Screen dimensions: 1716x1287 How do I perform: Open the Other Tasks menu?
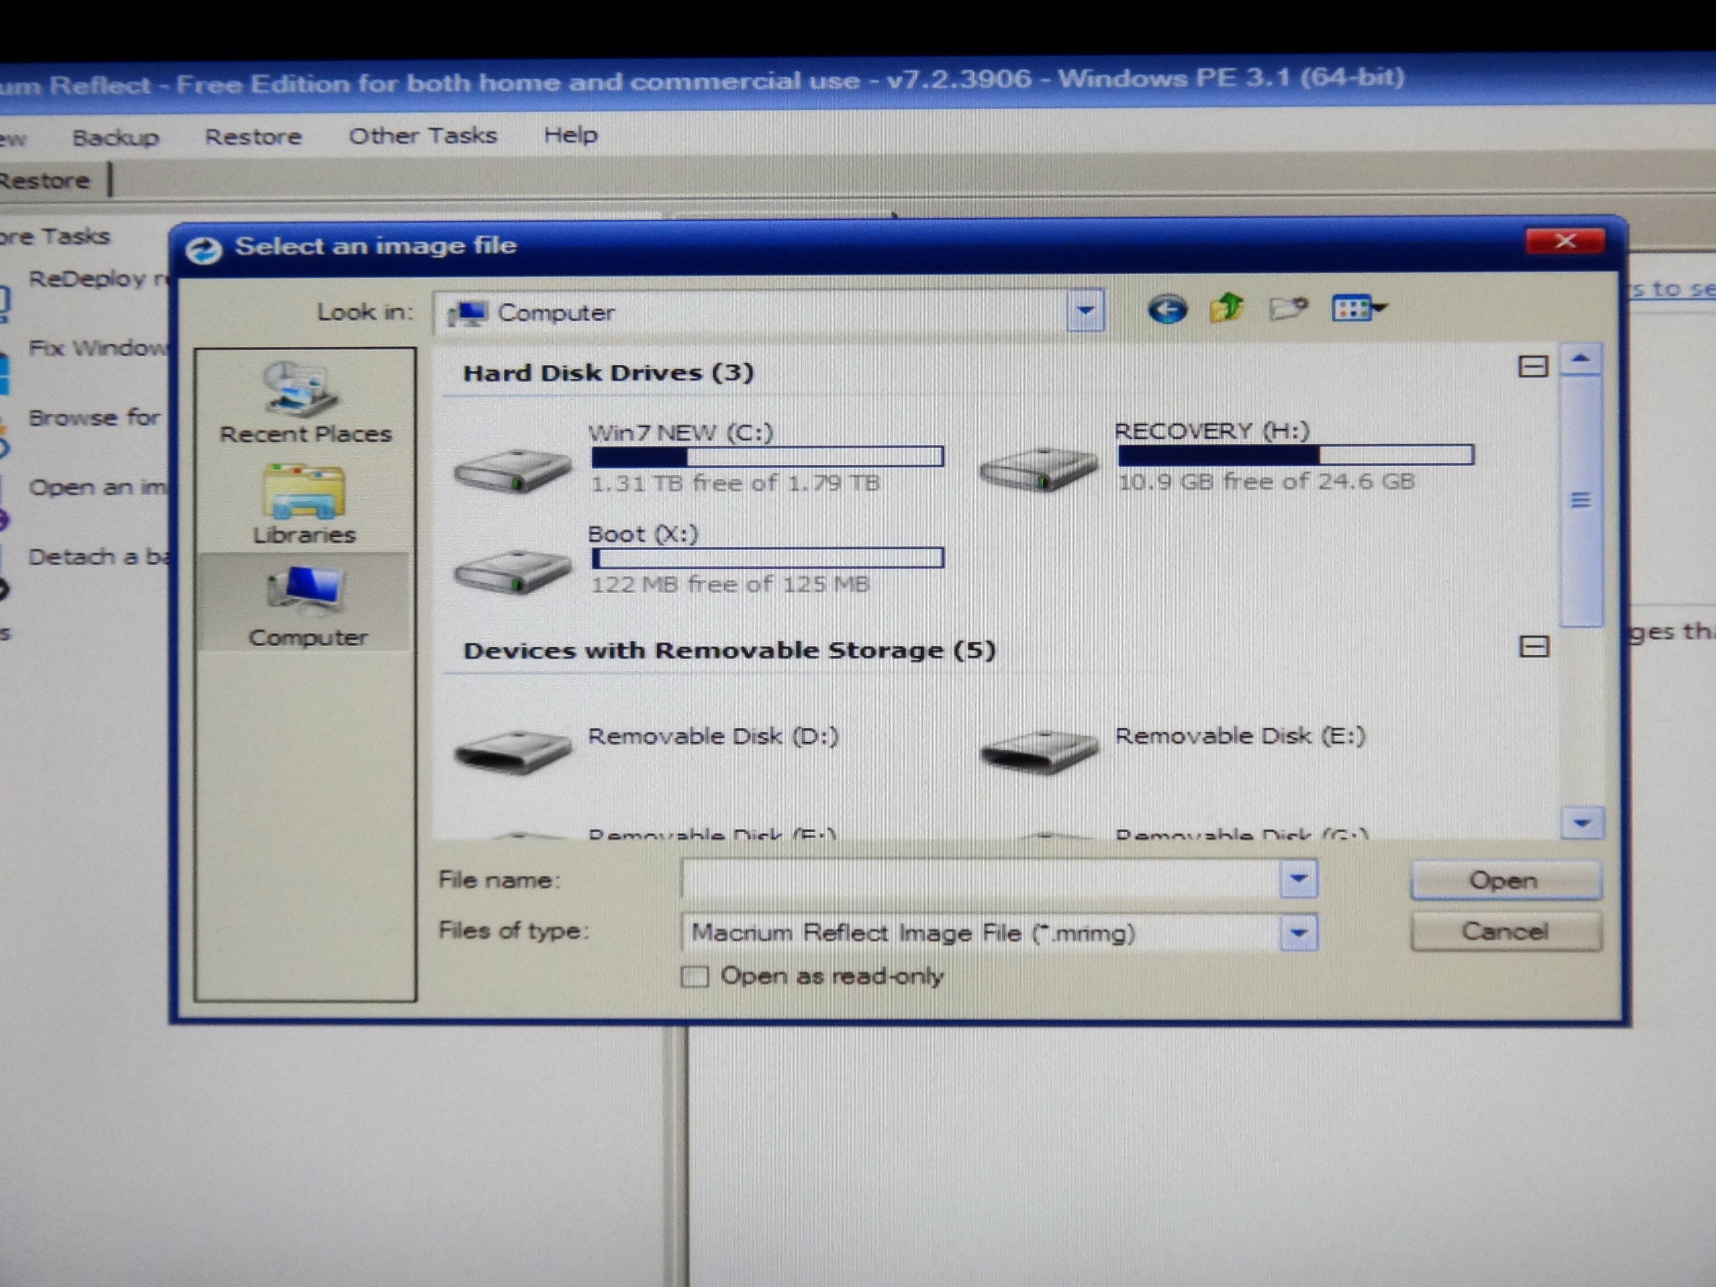(x=423, y=135)
